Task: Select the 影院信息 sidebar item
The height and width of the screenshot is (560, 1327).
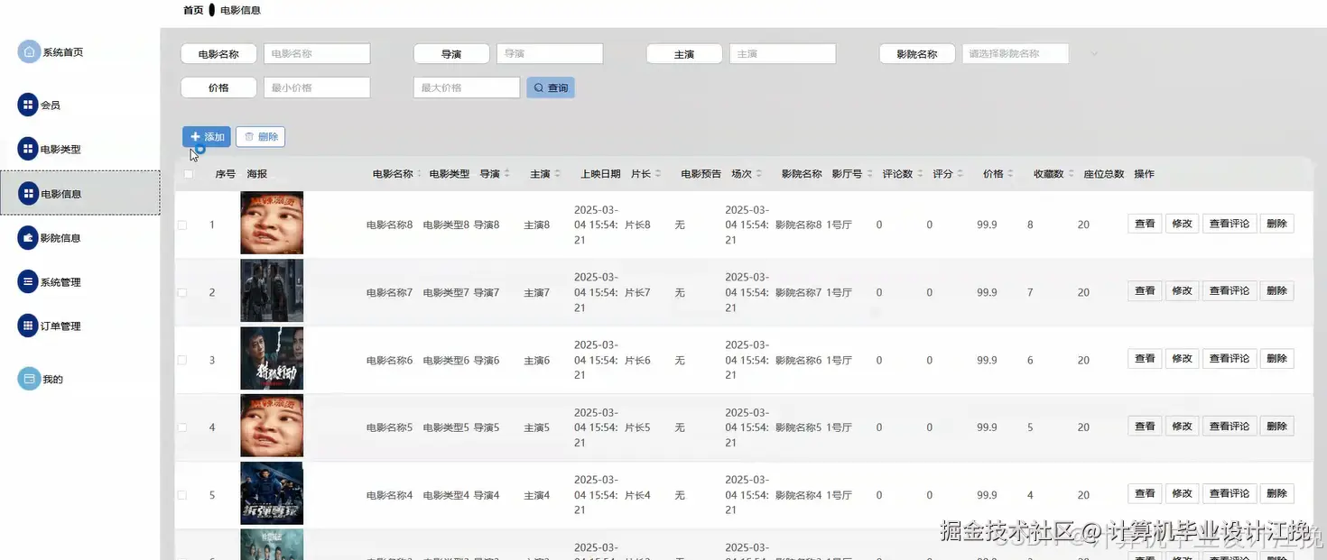Action: click(x=57, y=237)
